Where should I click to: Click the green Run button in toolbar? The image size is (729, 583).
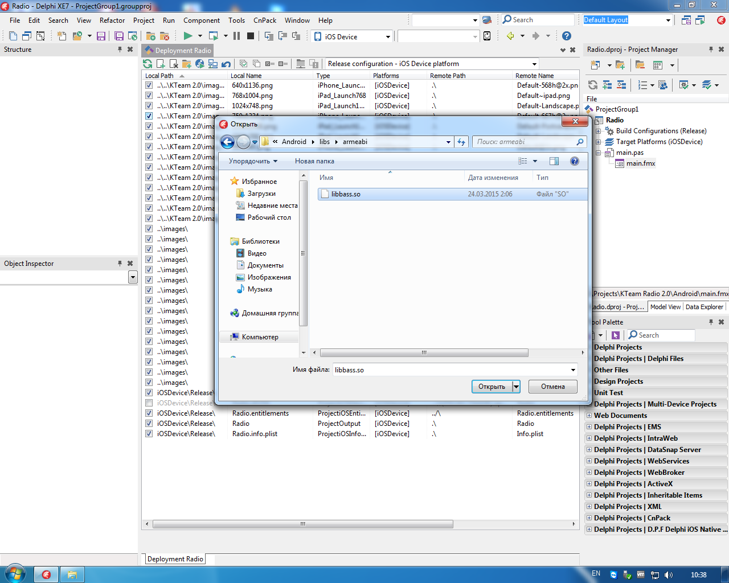(x=187, y=36)
